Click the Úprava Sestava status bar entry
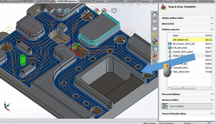The width and height of the screenshot is (216, 124). coord(166,123)
